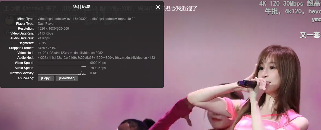Click the 8456 / 25157 dropped frames value
Viewport: 321px width, 130px height.
point(47,48)
